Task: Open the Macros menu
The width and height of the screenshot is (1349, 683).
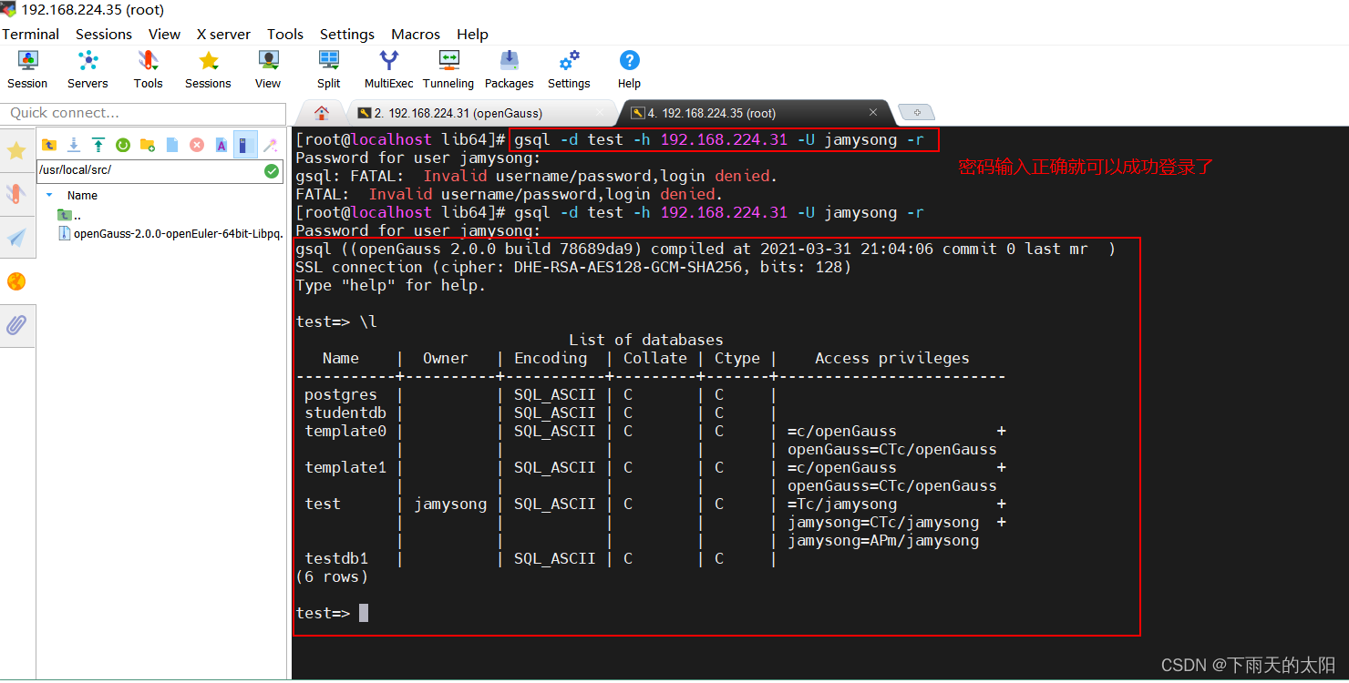Action: [416, 34]
